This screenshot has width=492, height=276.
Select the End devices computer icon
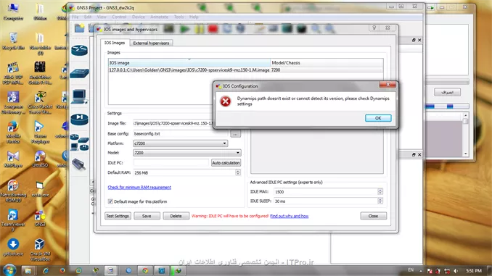tap(79, 96)
